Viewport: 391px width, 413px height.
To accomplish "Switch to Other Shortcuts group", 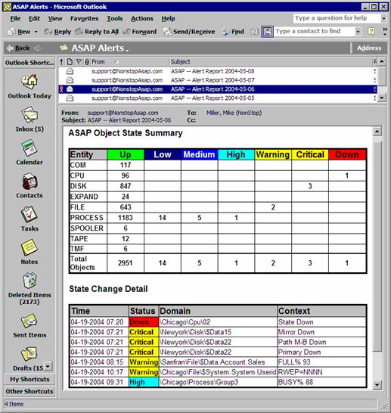I will tap(29, 391).
